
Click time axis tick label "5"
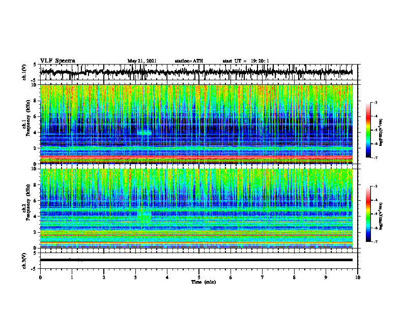click(199, 277)
